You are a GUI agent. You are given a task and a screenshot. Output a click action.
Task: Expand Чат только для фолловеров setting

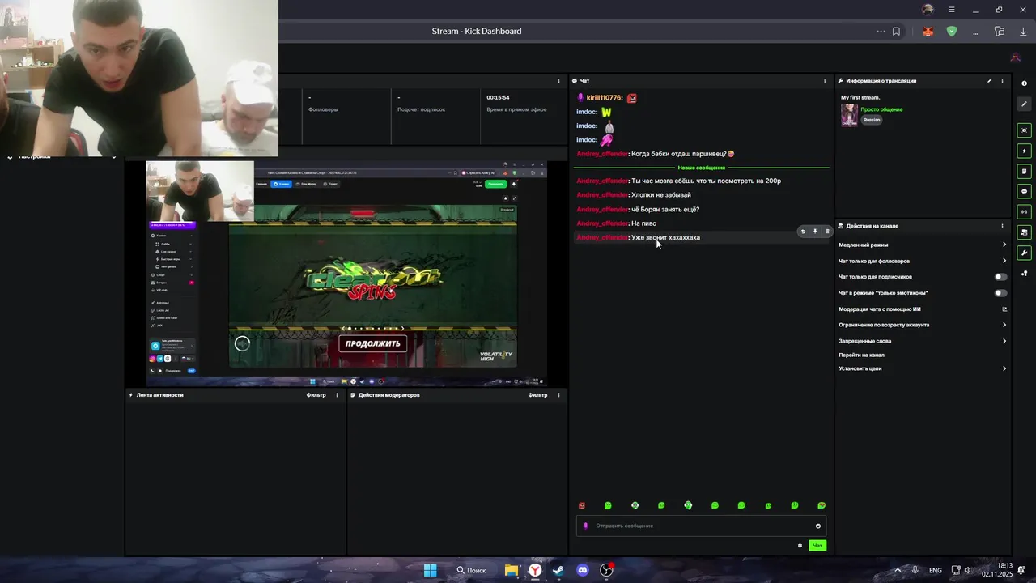923,261
